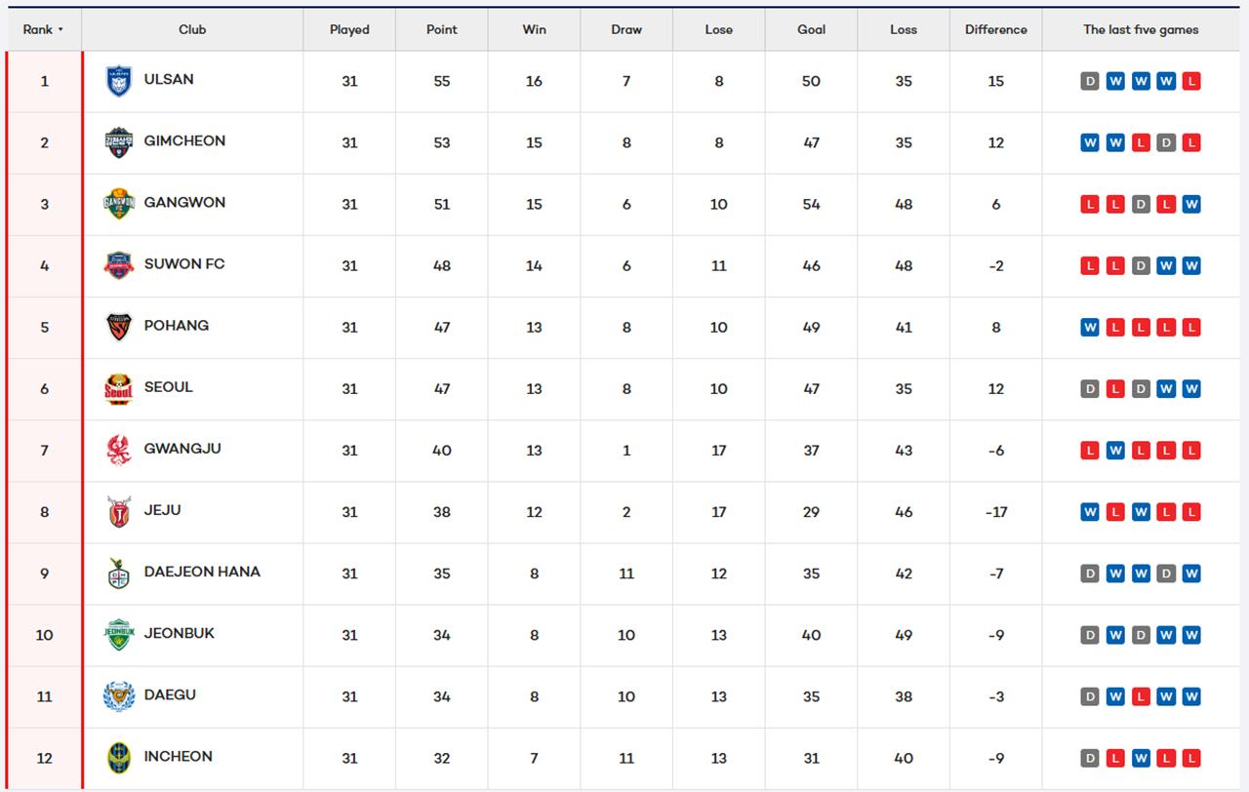Click the Seoul club logo

click(x=119, y=388)
